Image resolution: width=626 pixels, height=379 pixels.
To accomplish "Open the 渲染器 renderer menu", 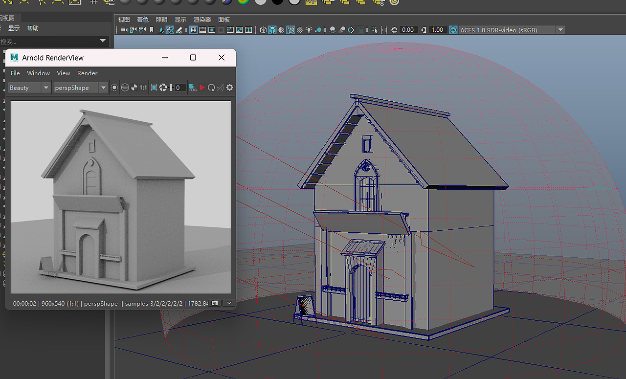I will tap(202, 20).
